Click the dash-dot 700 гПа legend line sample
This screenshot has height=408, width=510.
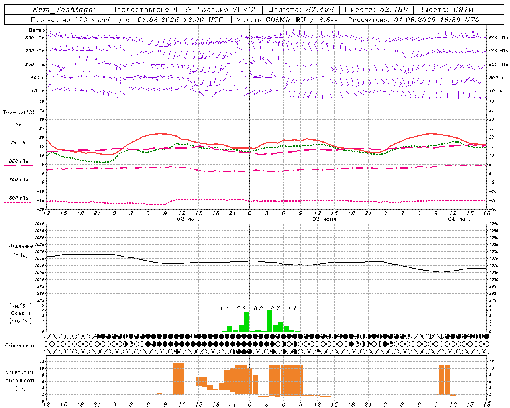coord(18,184)
